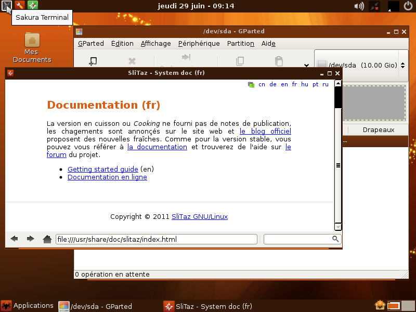Viewport: 416px width, 312px height.
Task: Open the Périphérique menu
Action: [x=199, y=44]
